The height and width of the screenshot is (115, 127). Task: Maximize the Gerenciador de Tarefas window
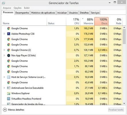tap(115, 2)
